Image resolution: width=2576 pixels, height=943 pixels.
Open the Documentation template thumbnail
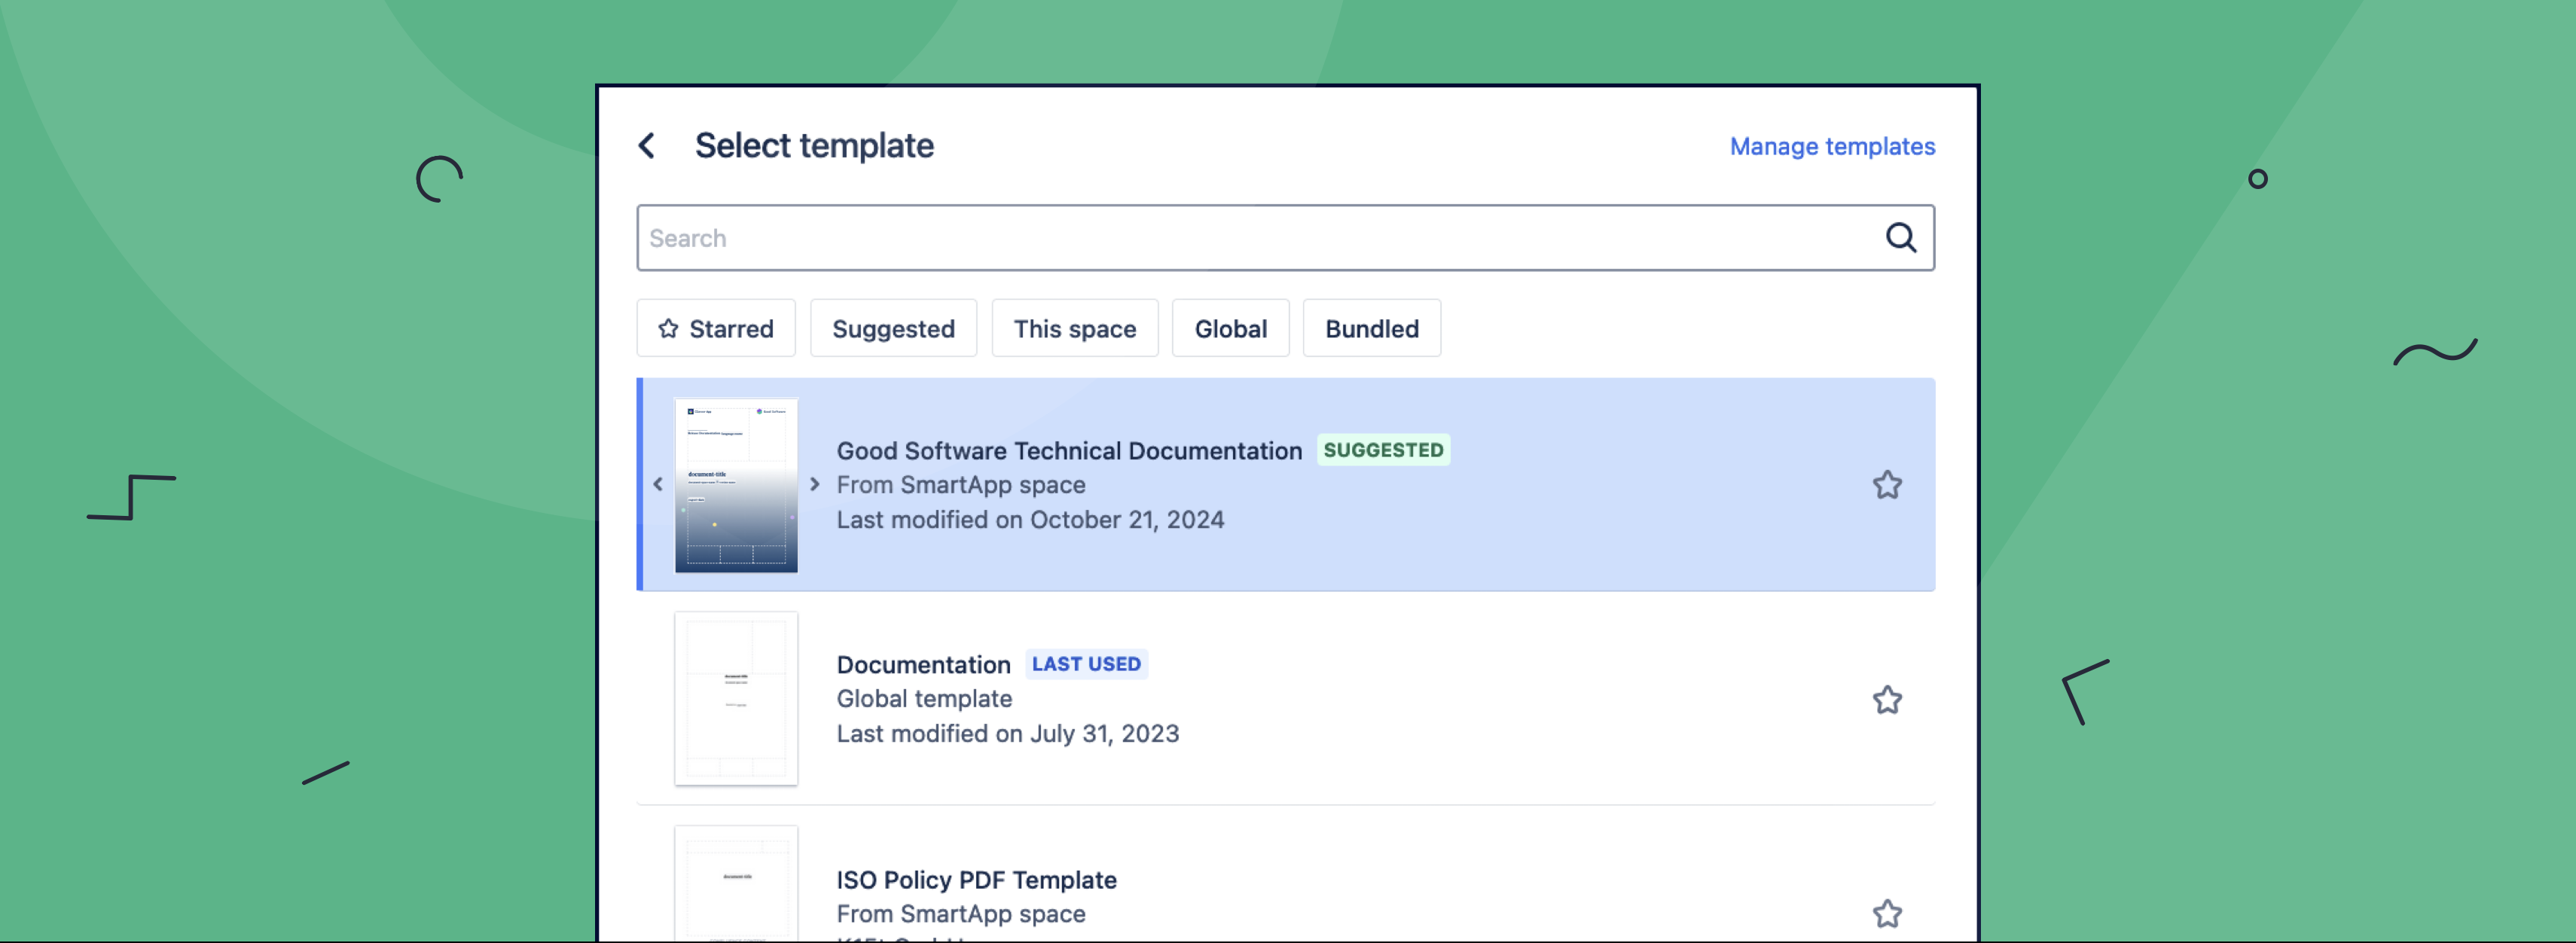pos(736,699)
